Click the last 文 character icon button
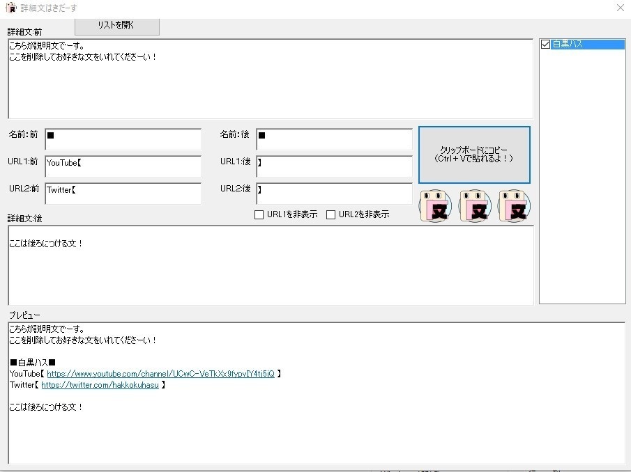Screen dimensions: 631x472 [514, 206]
